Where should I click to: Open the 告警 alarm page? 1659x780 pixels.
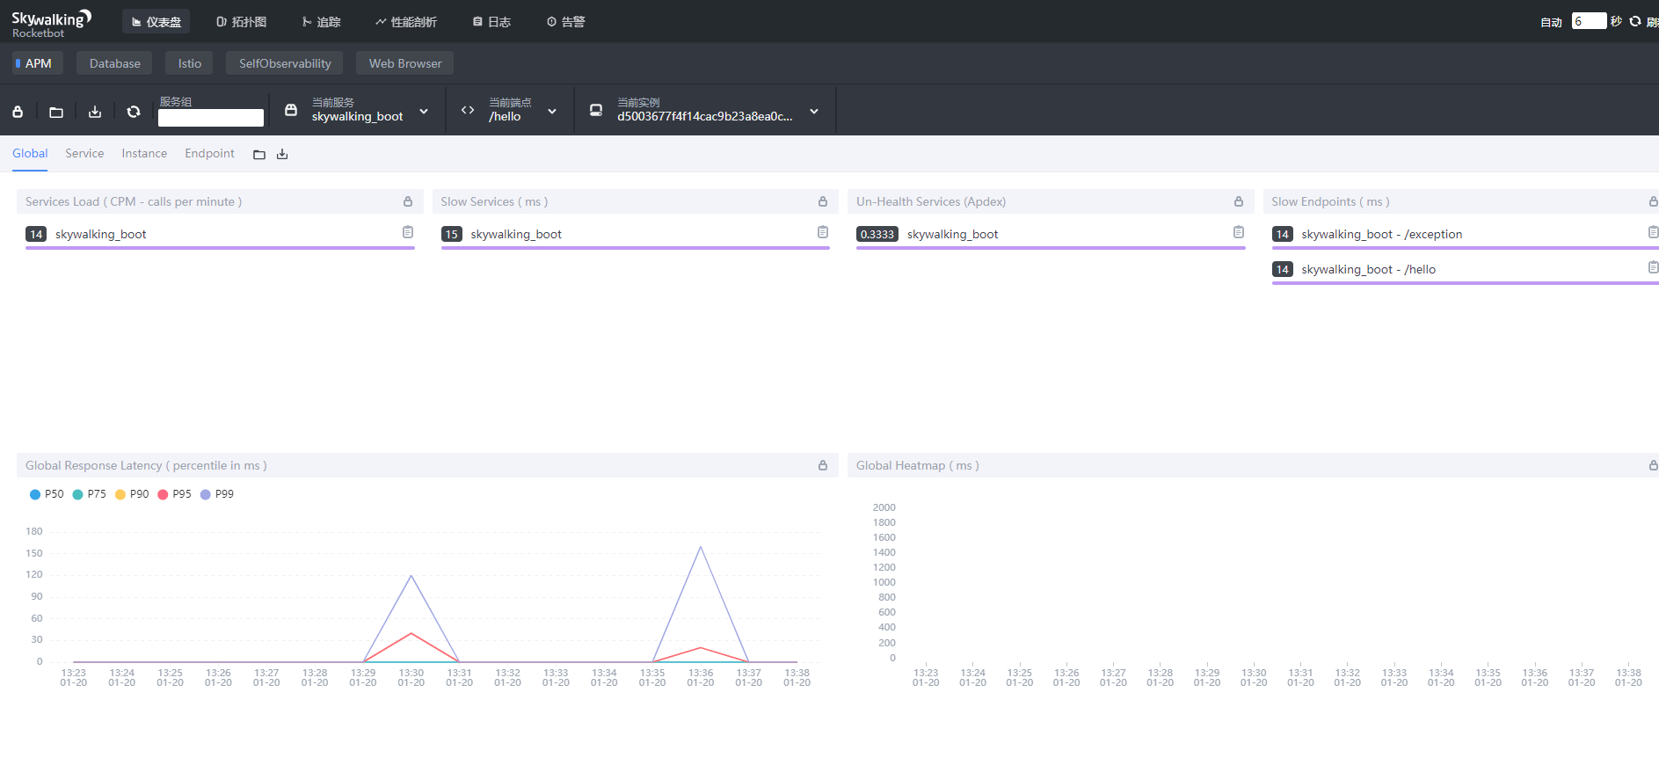(565, 21)
